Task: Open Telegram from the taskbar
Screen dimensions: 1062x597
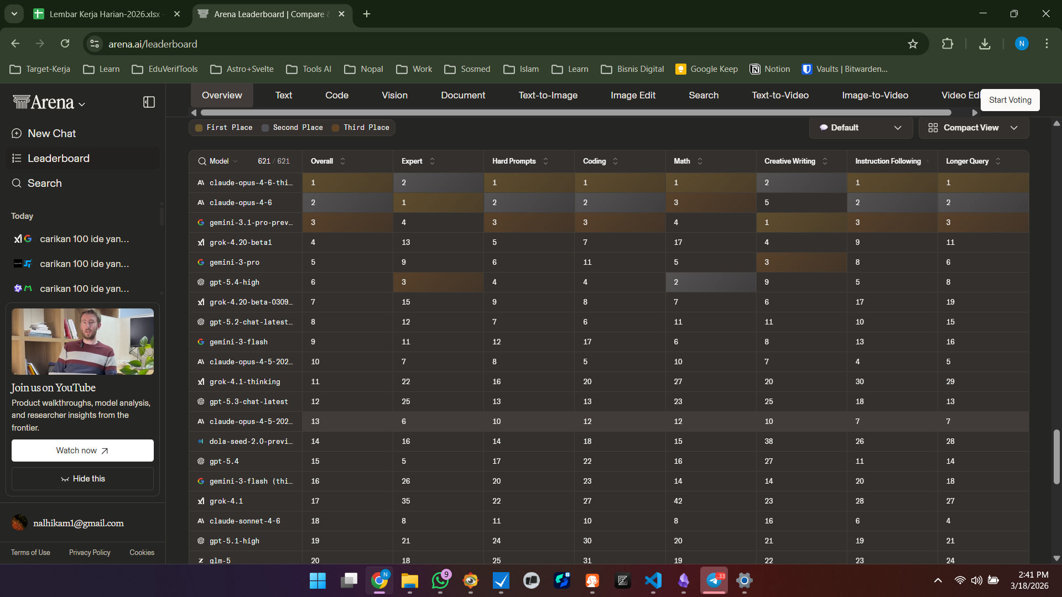Action: 714,580
